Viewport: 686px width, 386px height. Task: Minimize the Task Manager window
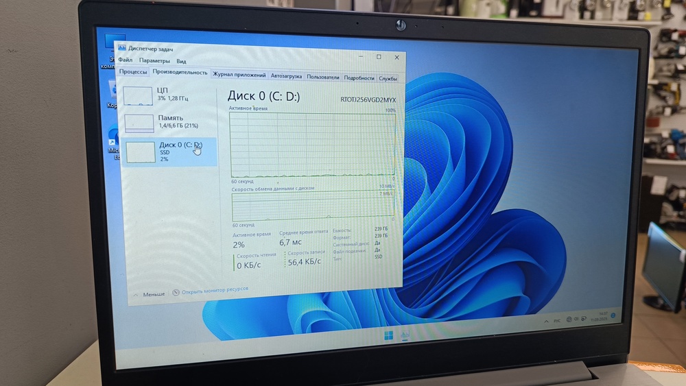(x=361, y=56)
